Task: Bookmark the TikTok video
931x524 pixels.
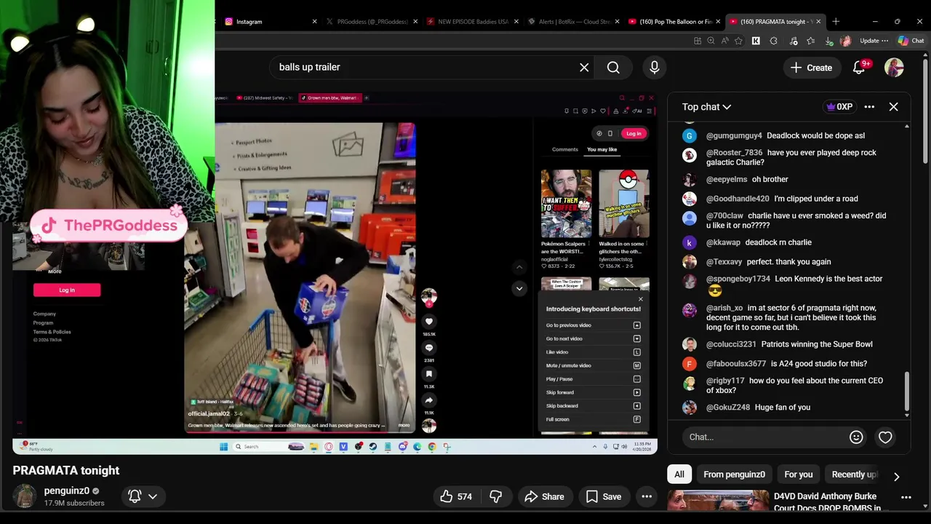Action: [x=429, y=373]
